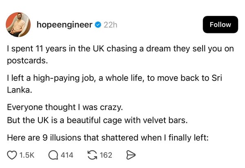Viewport: 245px width, 168px height.
Task: Click the 414 replies count
Action: 67,155
